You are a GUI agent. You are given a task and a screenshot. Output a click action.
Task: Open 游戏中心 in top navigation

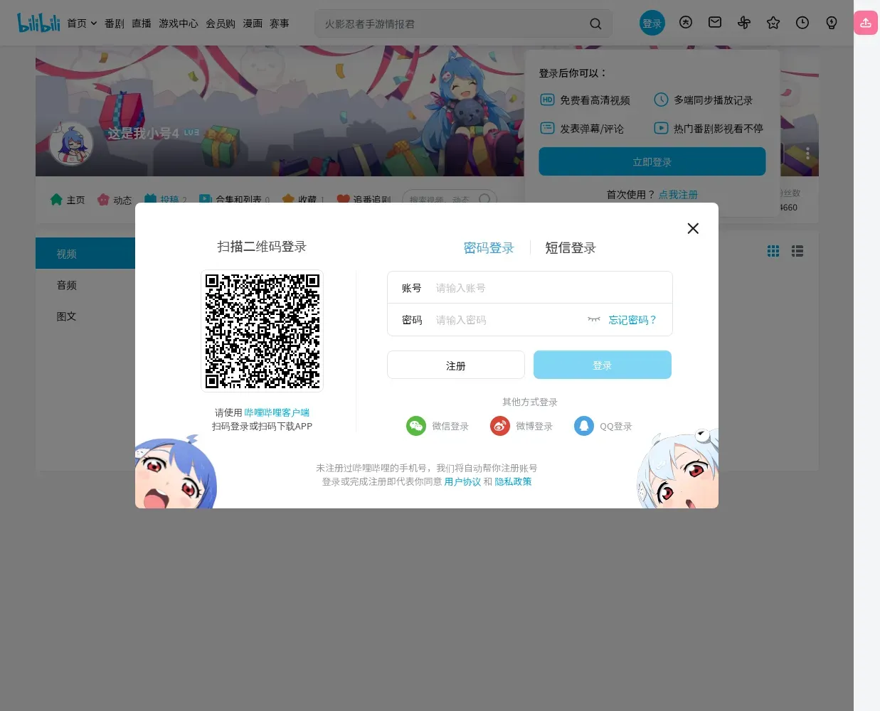(179, 23)
